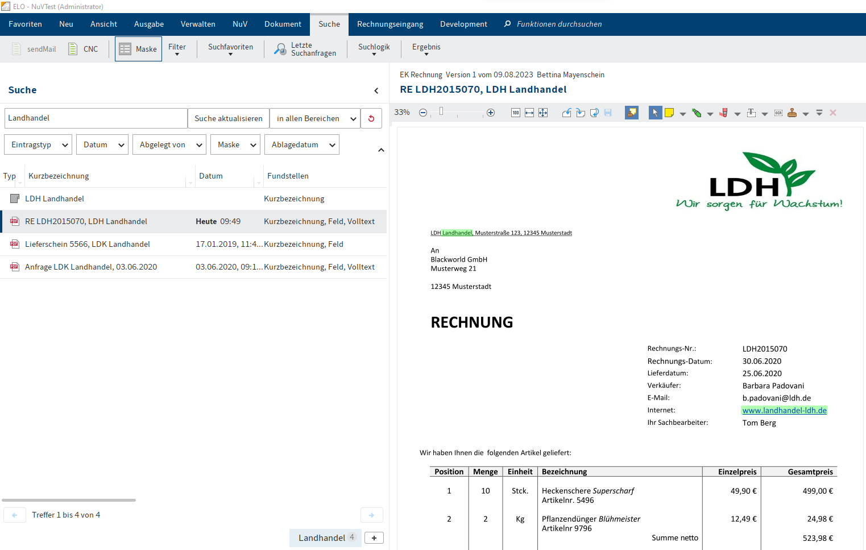Toggle the annotations display button
The height and width of the screenshot is (550, 866).
pyautogui.click(x=632, y=113)
